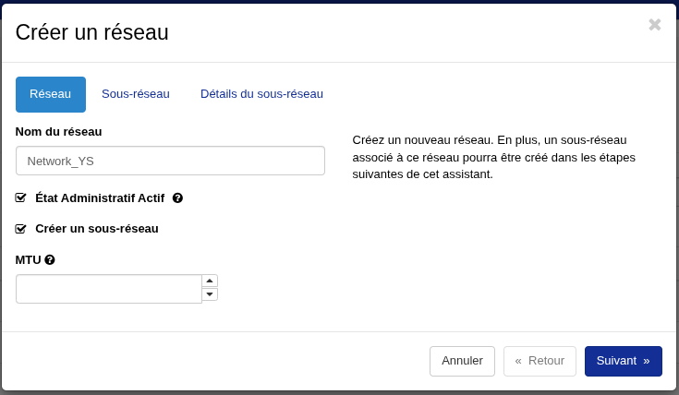The image size is (679, 395).
Task: Click the État Administratif Actif label text
Action: tap(100, 197)
